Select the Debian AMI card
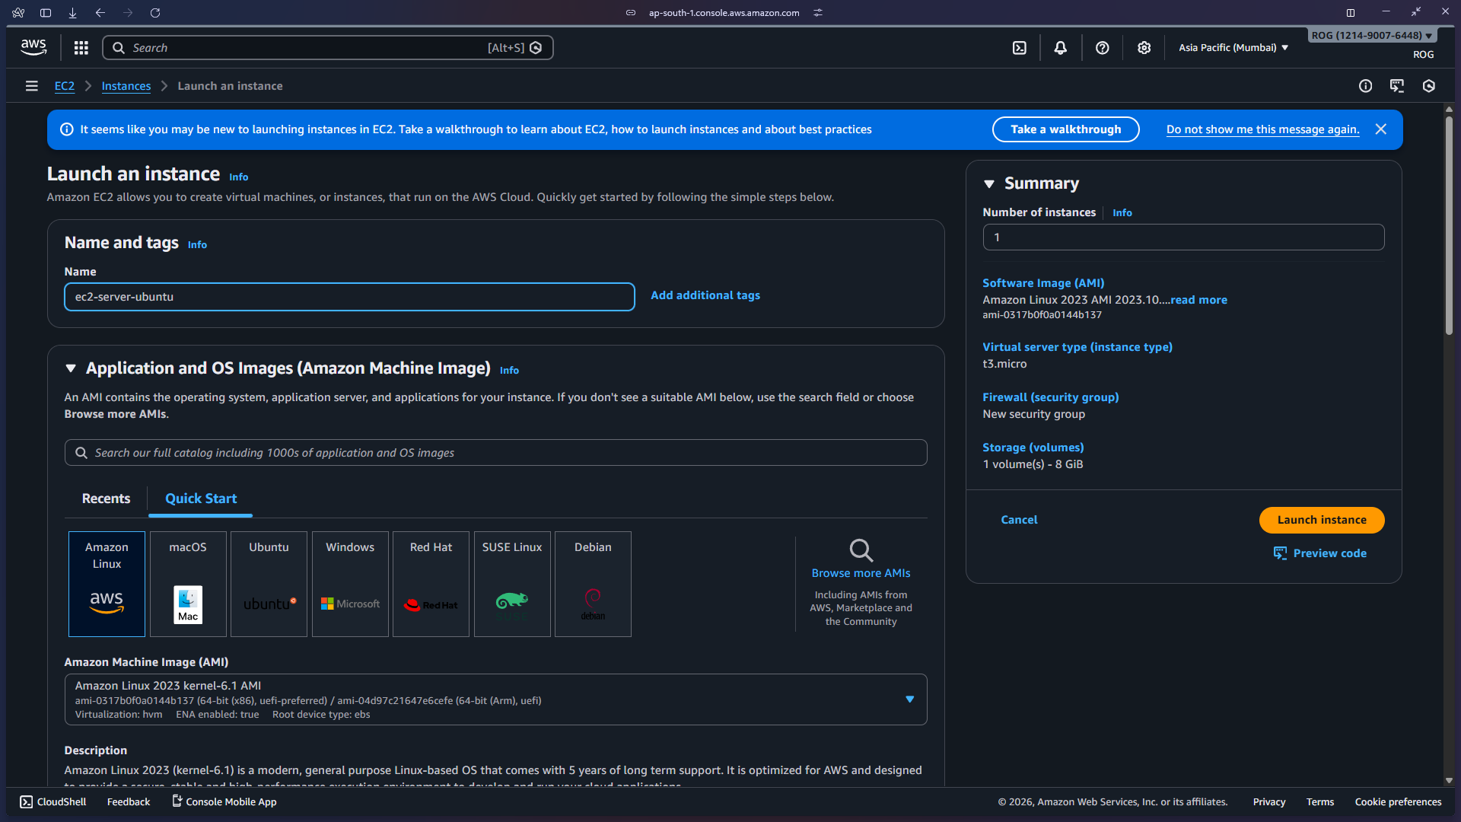Image resolution: width=1461 pixels, height=822 pixels. click(592, 584)
